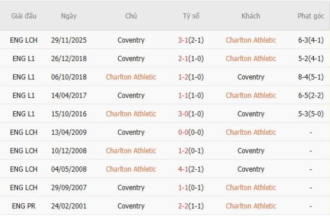Click the 2-1(1-0) score result
This screenshot has height=216, width=330.
[191, 58]
